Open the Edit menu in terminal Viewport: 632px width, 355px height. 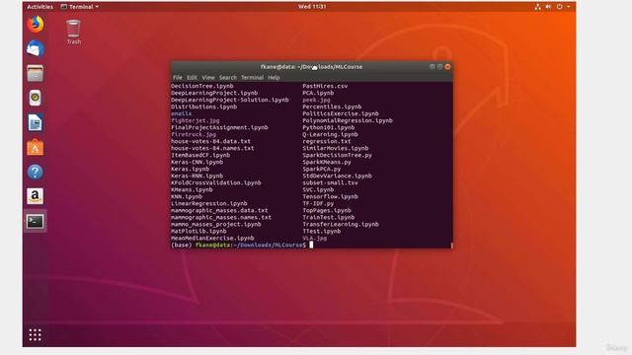click(192, 77)
